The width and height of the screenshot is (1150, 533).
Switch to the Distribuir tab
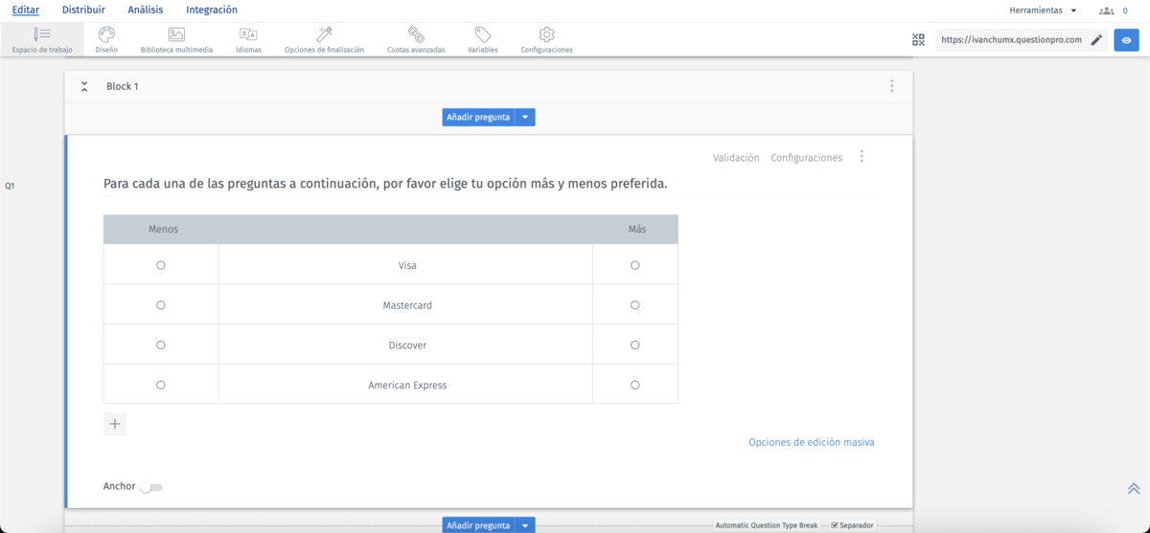click(x=83, y=10)
